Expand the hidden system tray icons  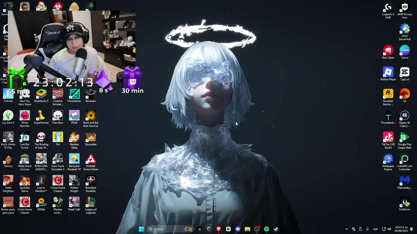pos(346,229)
